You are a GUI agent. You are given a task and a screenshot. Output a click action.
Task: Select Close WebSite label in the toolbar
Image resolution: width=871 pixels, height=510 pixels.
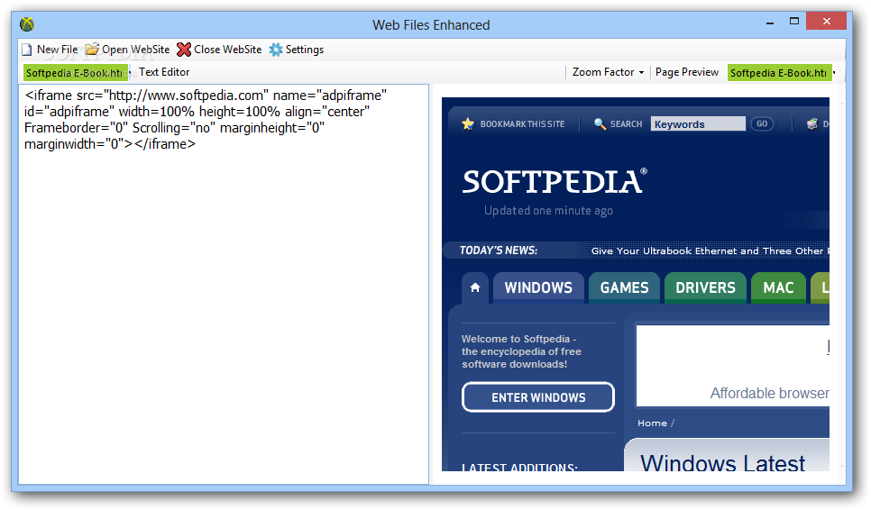coord(228,50)
